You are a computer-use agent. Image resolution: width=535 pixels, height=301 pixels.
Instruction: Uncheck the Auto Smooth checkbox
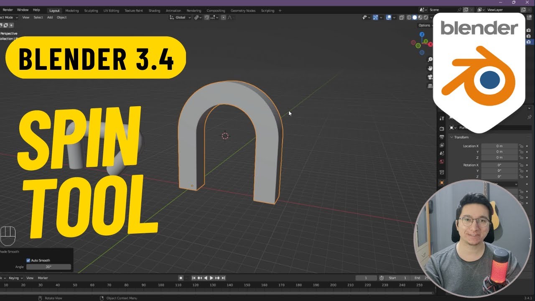pyautogui.click(x=28, y=260)
